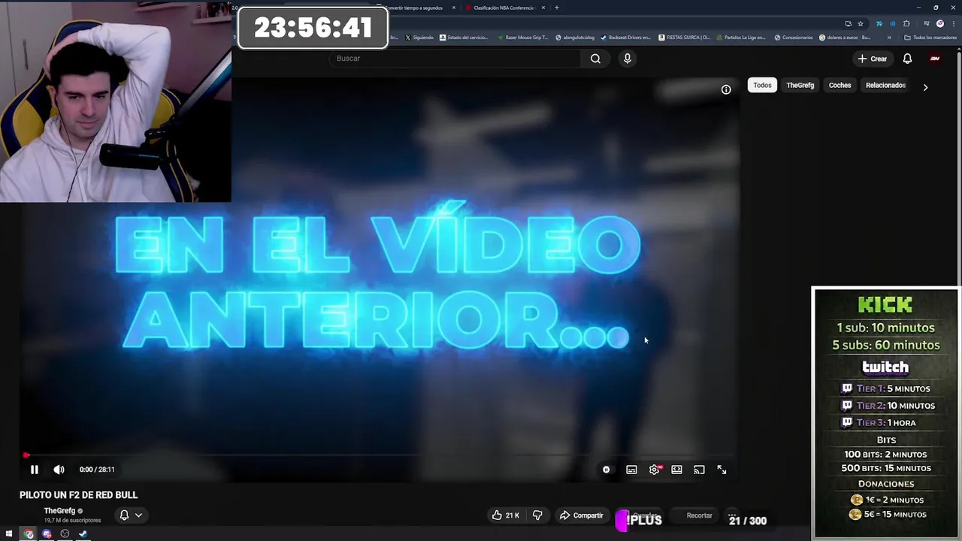Click the subscription notification bell beside TheGrefg
The width and height of the screenshot is (962, 541).
tap(124, 515)
